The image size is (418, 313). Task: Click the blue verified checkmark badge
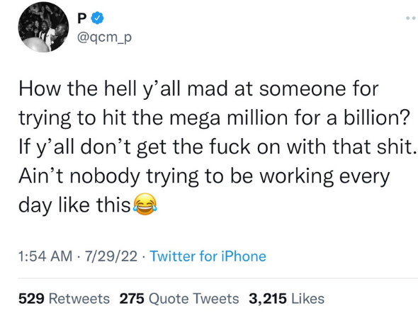coord(97,18)
